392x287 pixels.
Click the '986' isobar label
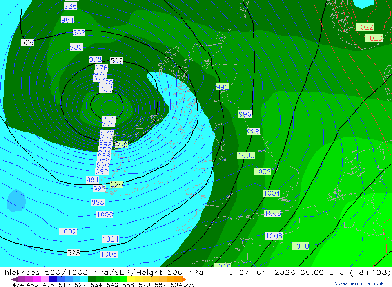(71, 6)
